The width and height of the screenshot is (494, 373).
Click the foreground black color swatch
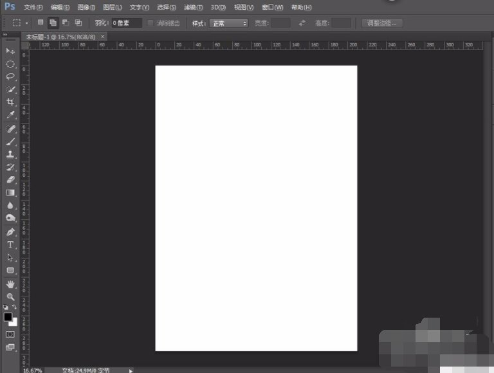click(8, 317)
